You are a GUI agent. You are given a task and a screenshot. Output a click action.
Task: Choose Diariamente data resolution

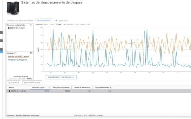coord(13,78)
